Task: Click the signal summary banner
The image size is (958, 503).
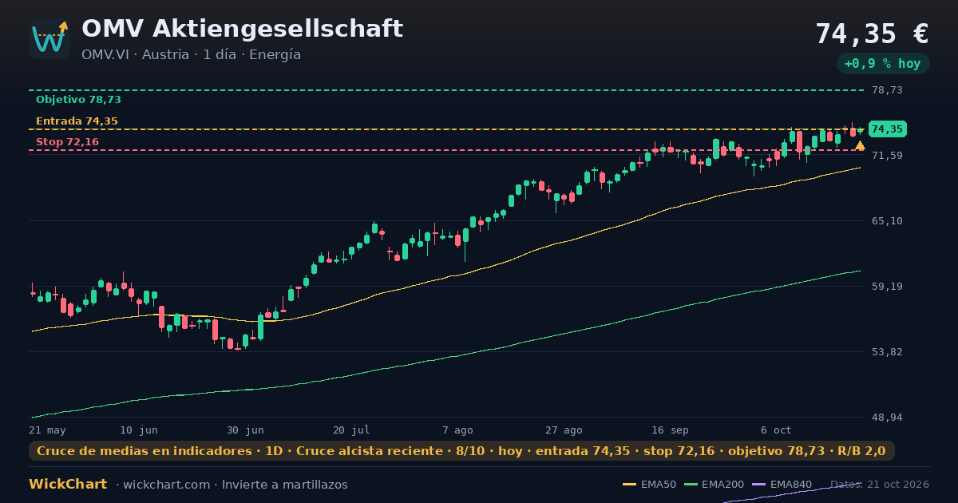Action: pyautogui.click(x=461, y=451)
